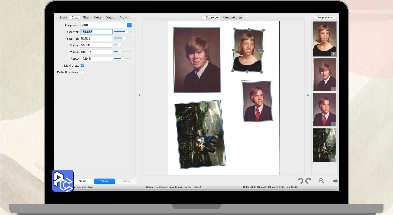The image size is (393, 215).
Task: Click the rotate right (clockwise) icon
Action: point(308,181)
